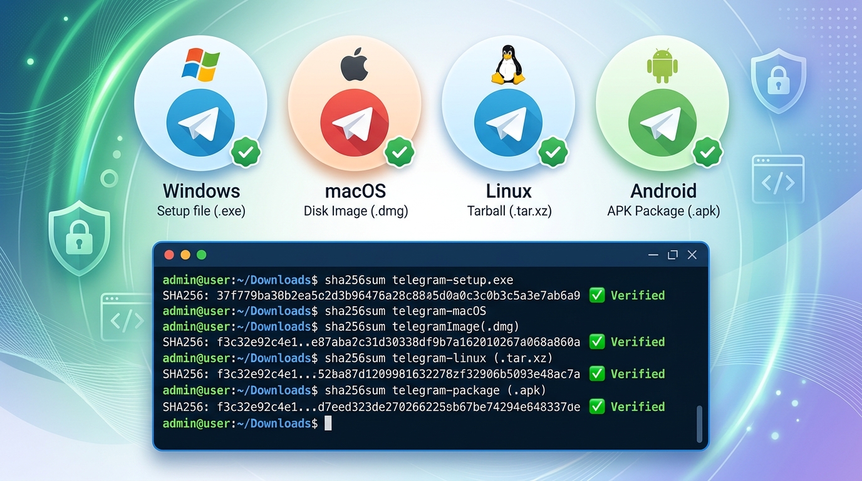Viewport: 862px width, 481px height.
Task: Click "Verified" on the hash line ending 860a
Action: (x=638, y=341)
